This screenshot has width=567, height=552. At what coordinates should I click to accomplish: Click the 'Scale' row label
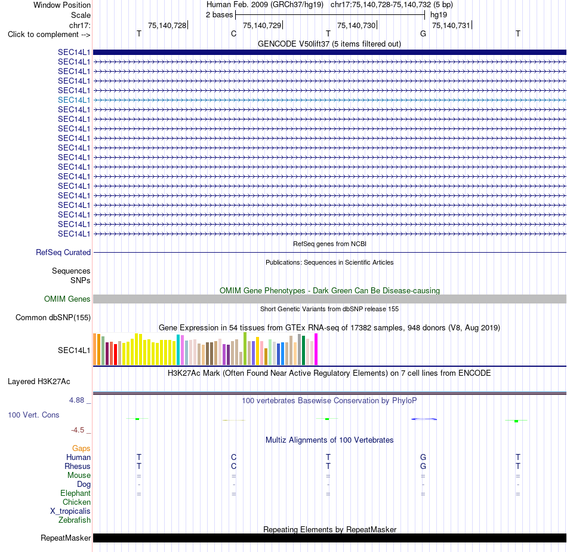(x=81, y=15)
